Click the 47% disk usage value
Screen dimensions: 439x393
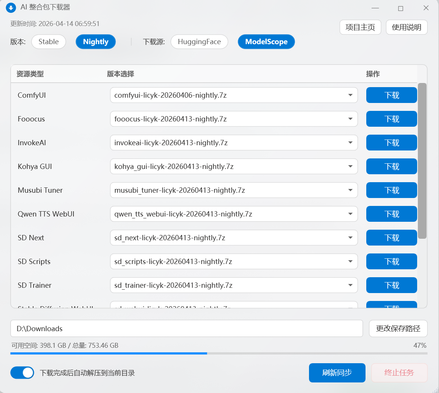click(420, 345)
